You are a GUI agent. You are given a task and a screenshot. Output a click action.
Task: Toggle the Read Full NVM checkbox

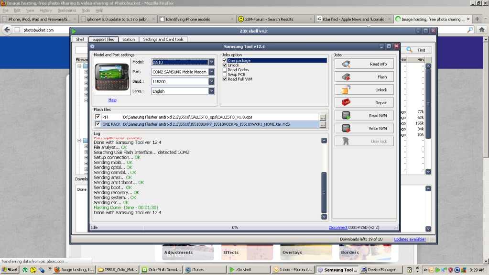click(225, 79)
